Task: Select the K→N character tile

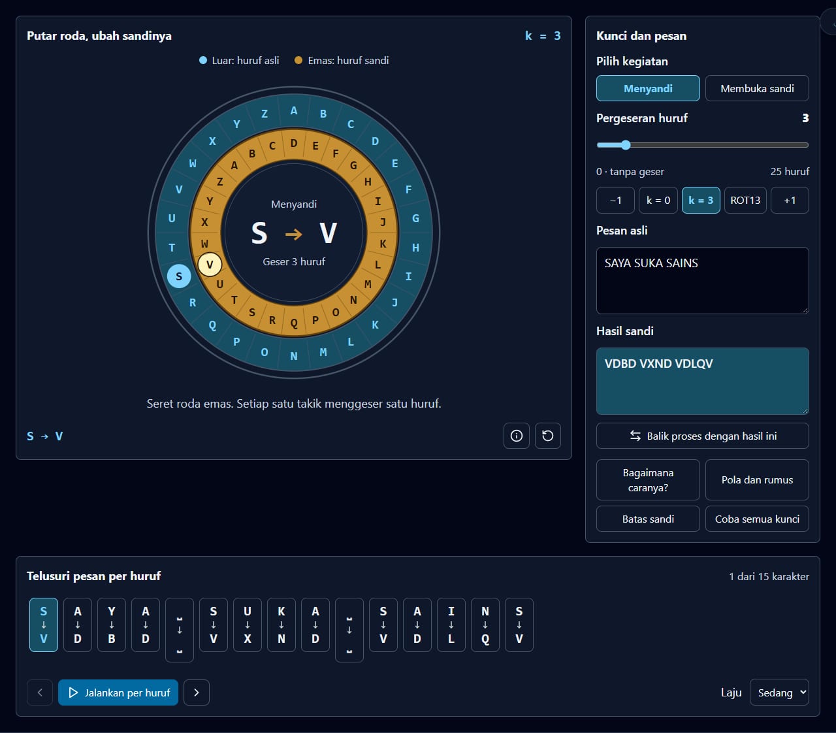Action: (x=281, y=625)
